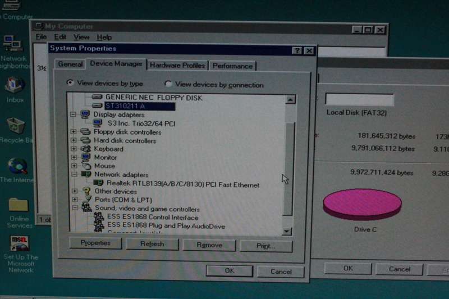
Task: Click the Mouse device icon
Action: pos(86,165)
